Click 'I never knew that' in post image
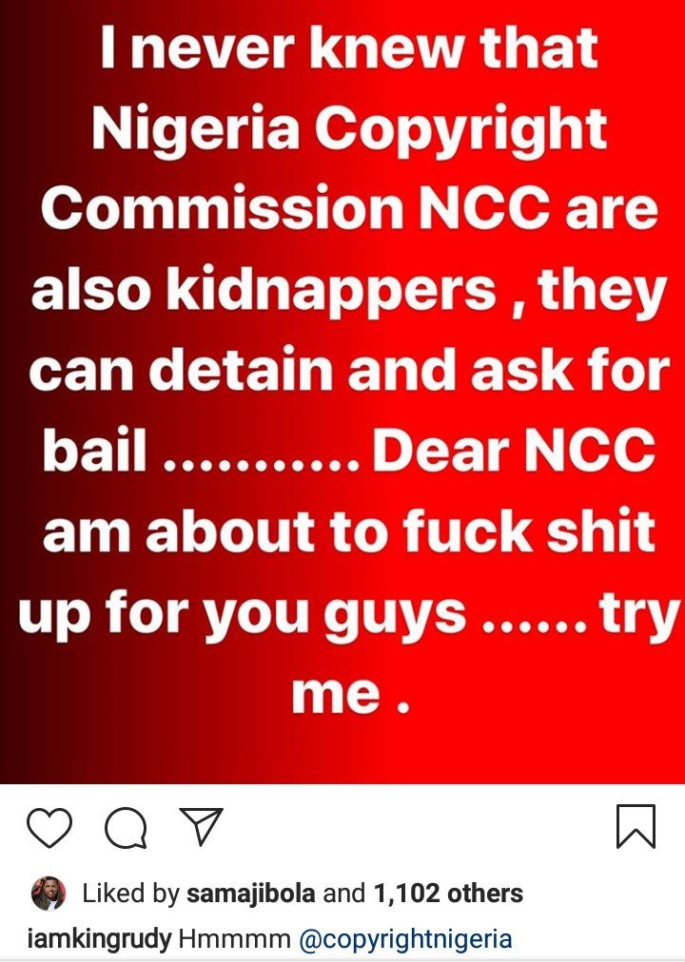This screenshot has height=962, width=685. (348, 48)
